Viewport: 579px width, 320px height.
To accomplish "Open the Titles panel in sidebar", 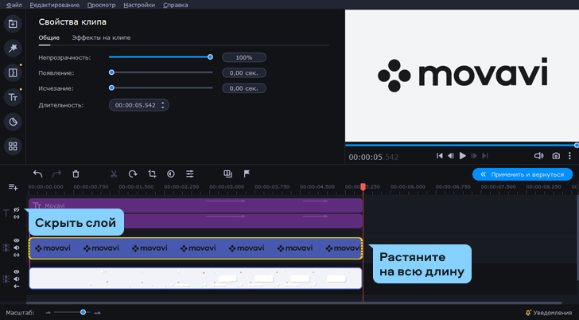I will click(13, 97).
